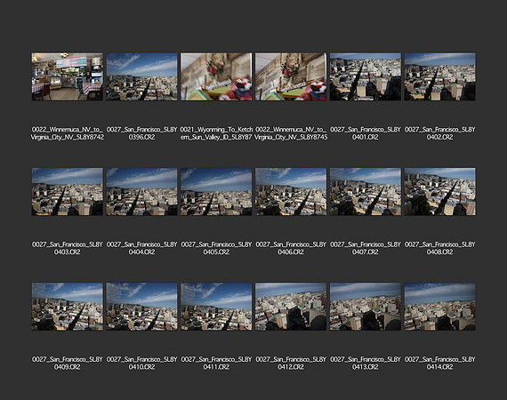Select the Wyoming_To_Ketchem stuffed toy thumbnail
507x400 pixels.
click(x=216, y=76)
